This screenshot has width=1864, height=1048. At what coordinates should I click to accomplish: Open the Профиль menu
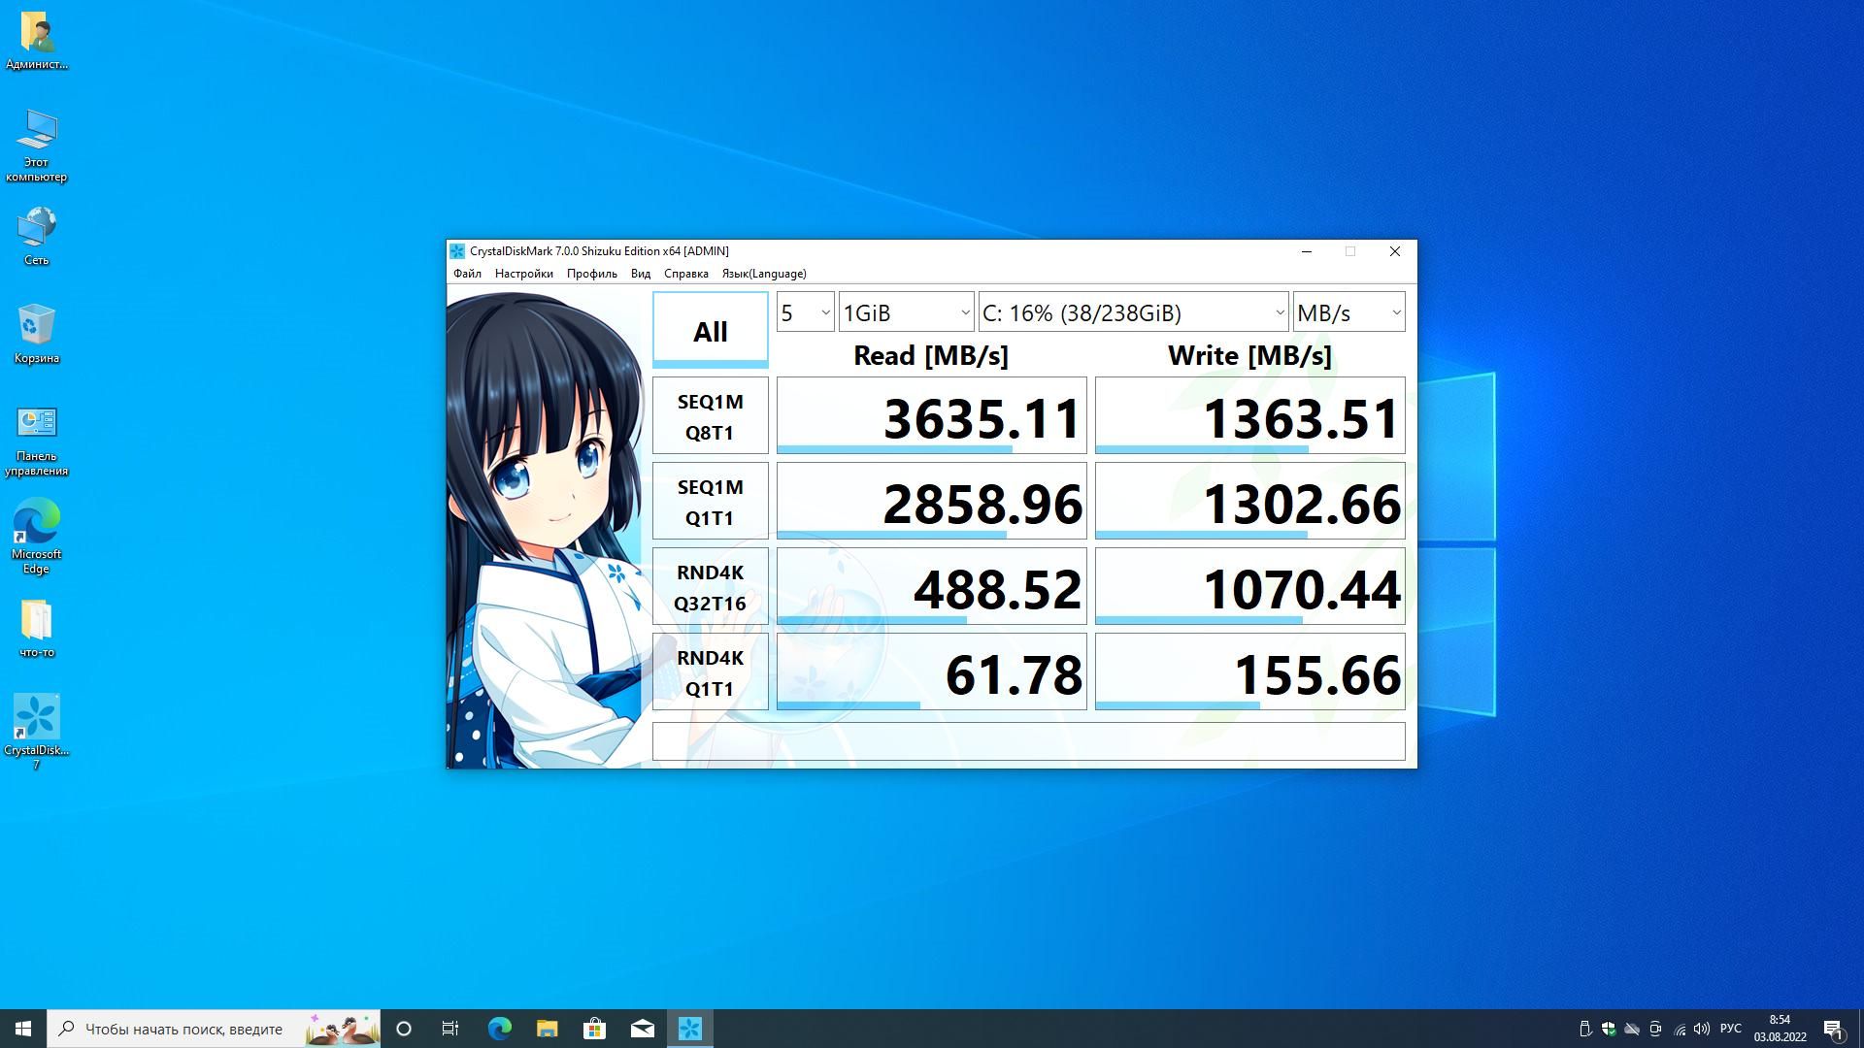(592, 274)
